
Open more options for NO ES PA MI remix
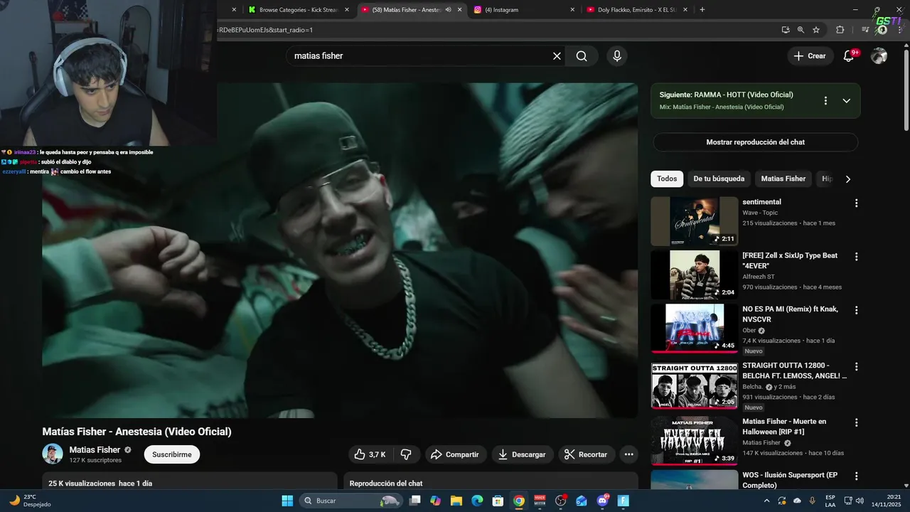[x=856, y=311]
